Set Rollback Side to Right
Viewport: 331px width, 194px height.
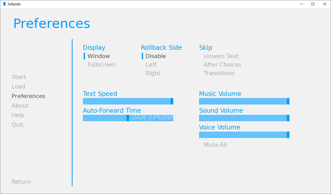click(153, 73)
